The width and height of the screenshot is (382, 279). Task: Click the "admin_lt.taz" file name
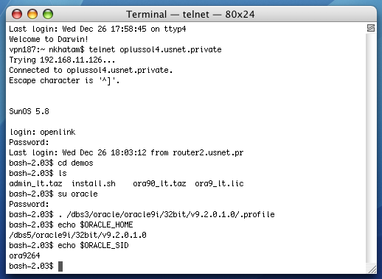point(35,183)
